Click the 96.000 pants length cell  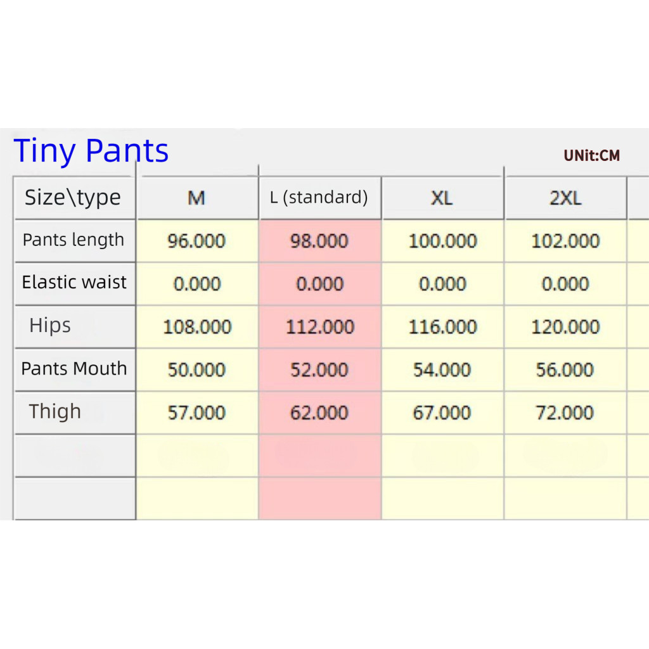pos(196,241)
